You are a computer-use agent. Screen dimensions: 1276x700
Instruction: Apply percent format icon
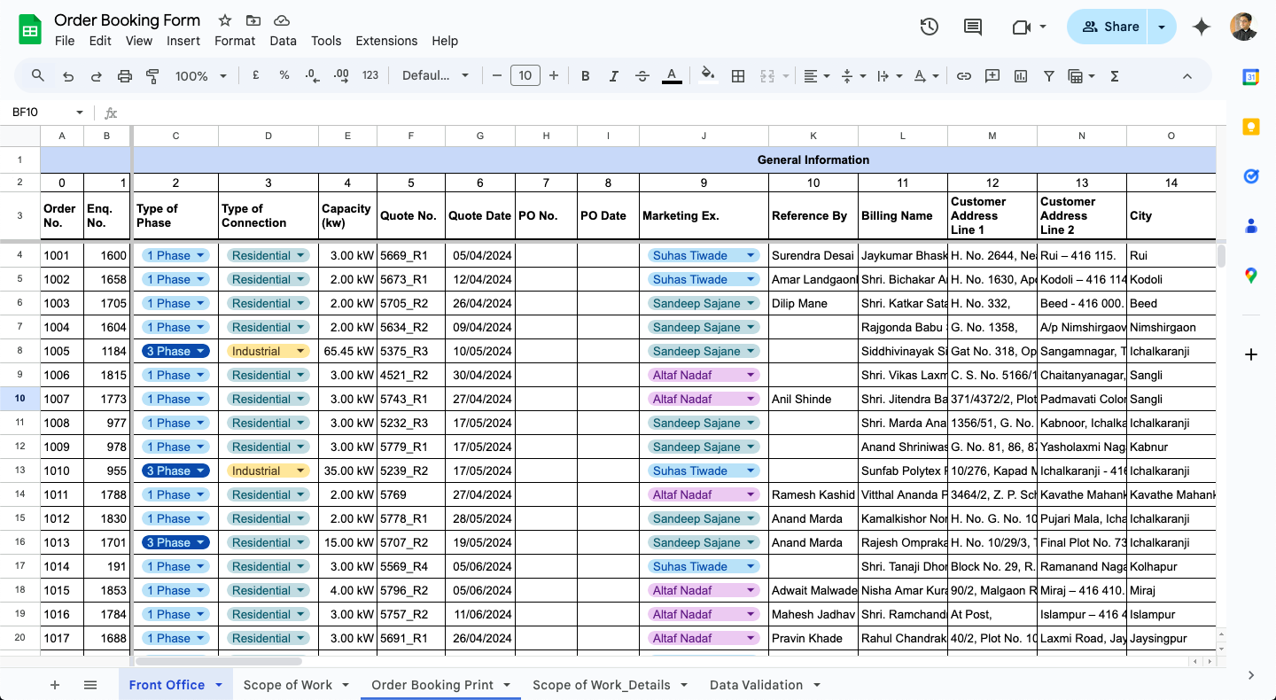pos(284,76)
